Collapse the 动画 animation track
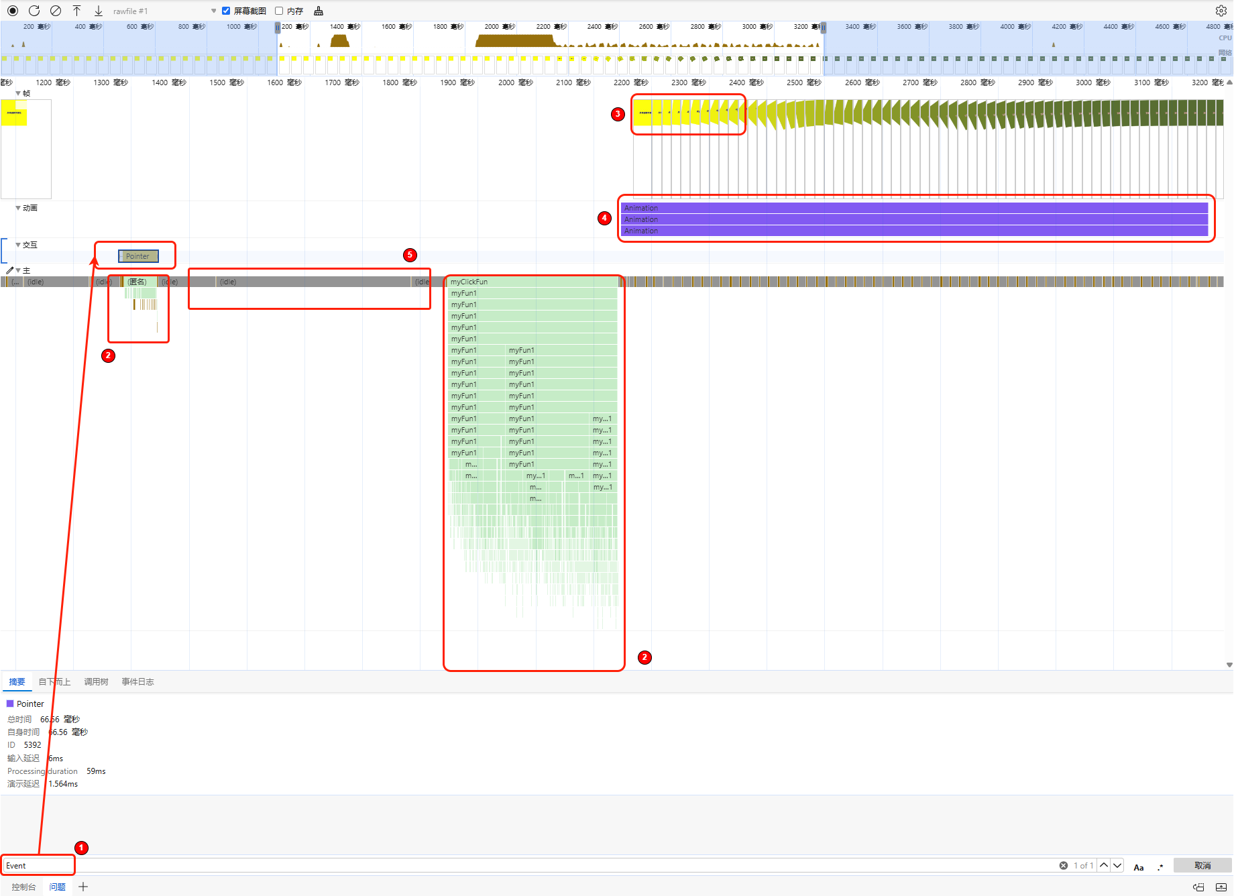1234x896 pixels. (x=18, y=208)
